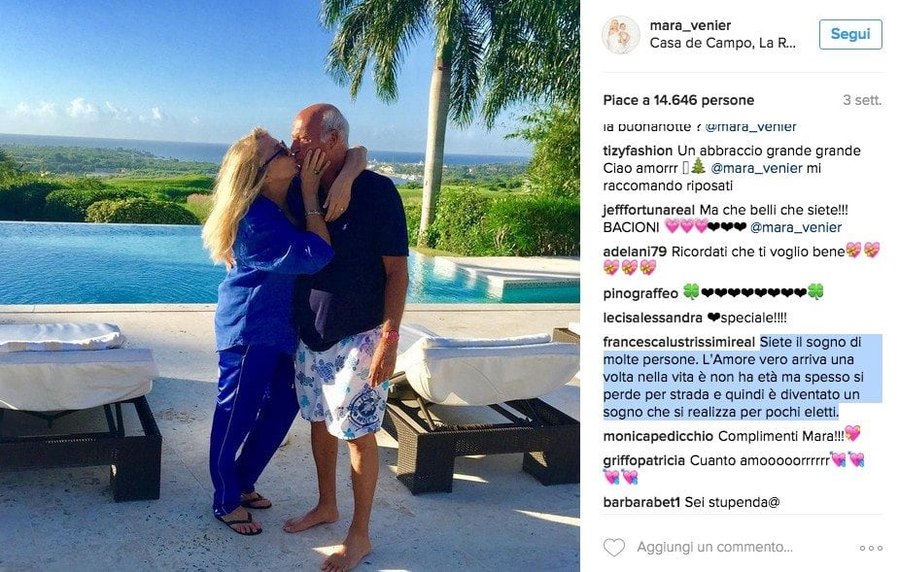
Task: Open francescalustrissimireal commenter profile
Action: (678, 342)
